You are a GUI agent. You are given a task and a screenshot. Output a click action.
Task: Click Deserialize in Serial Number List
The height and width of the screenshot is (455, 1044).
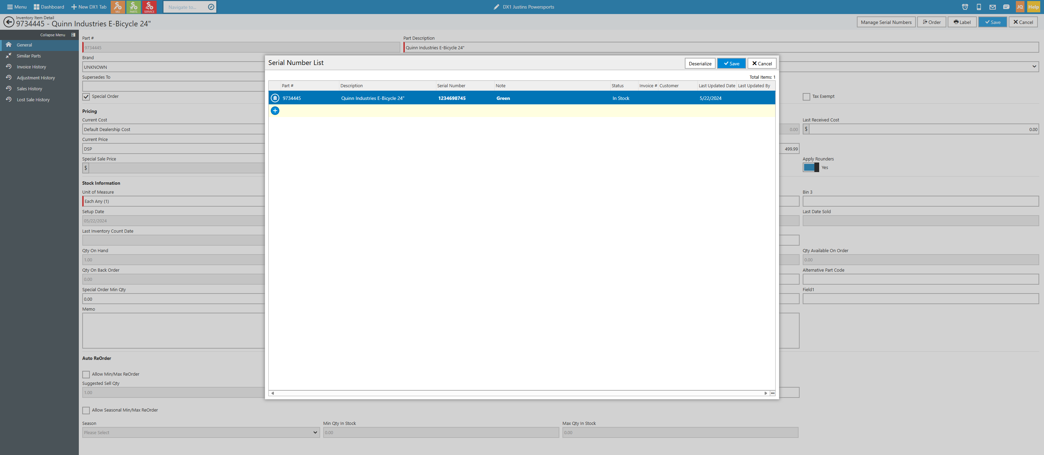[x=700, y=64]
